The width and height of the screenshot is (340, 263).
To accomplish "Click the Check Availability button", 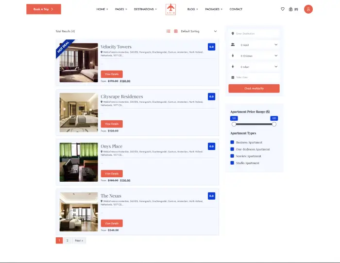I will tap(254, 89).
